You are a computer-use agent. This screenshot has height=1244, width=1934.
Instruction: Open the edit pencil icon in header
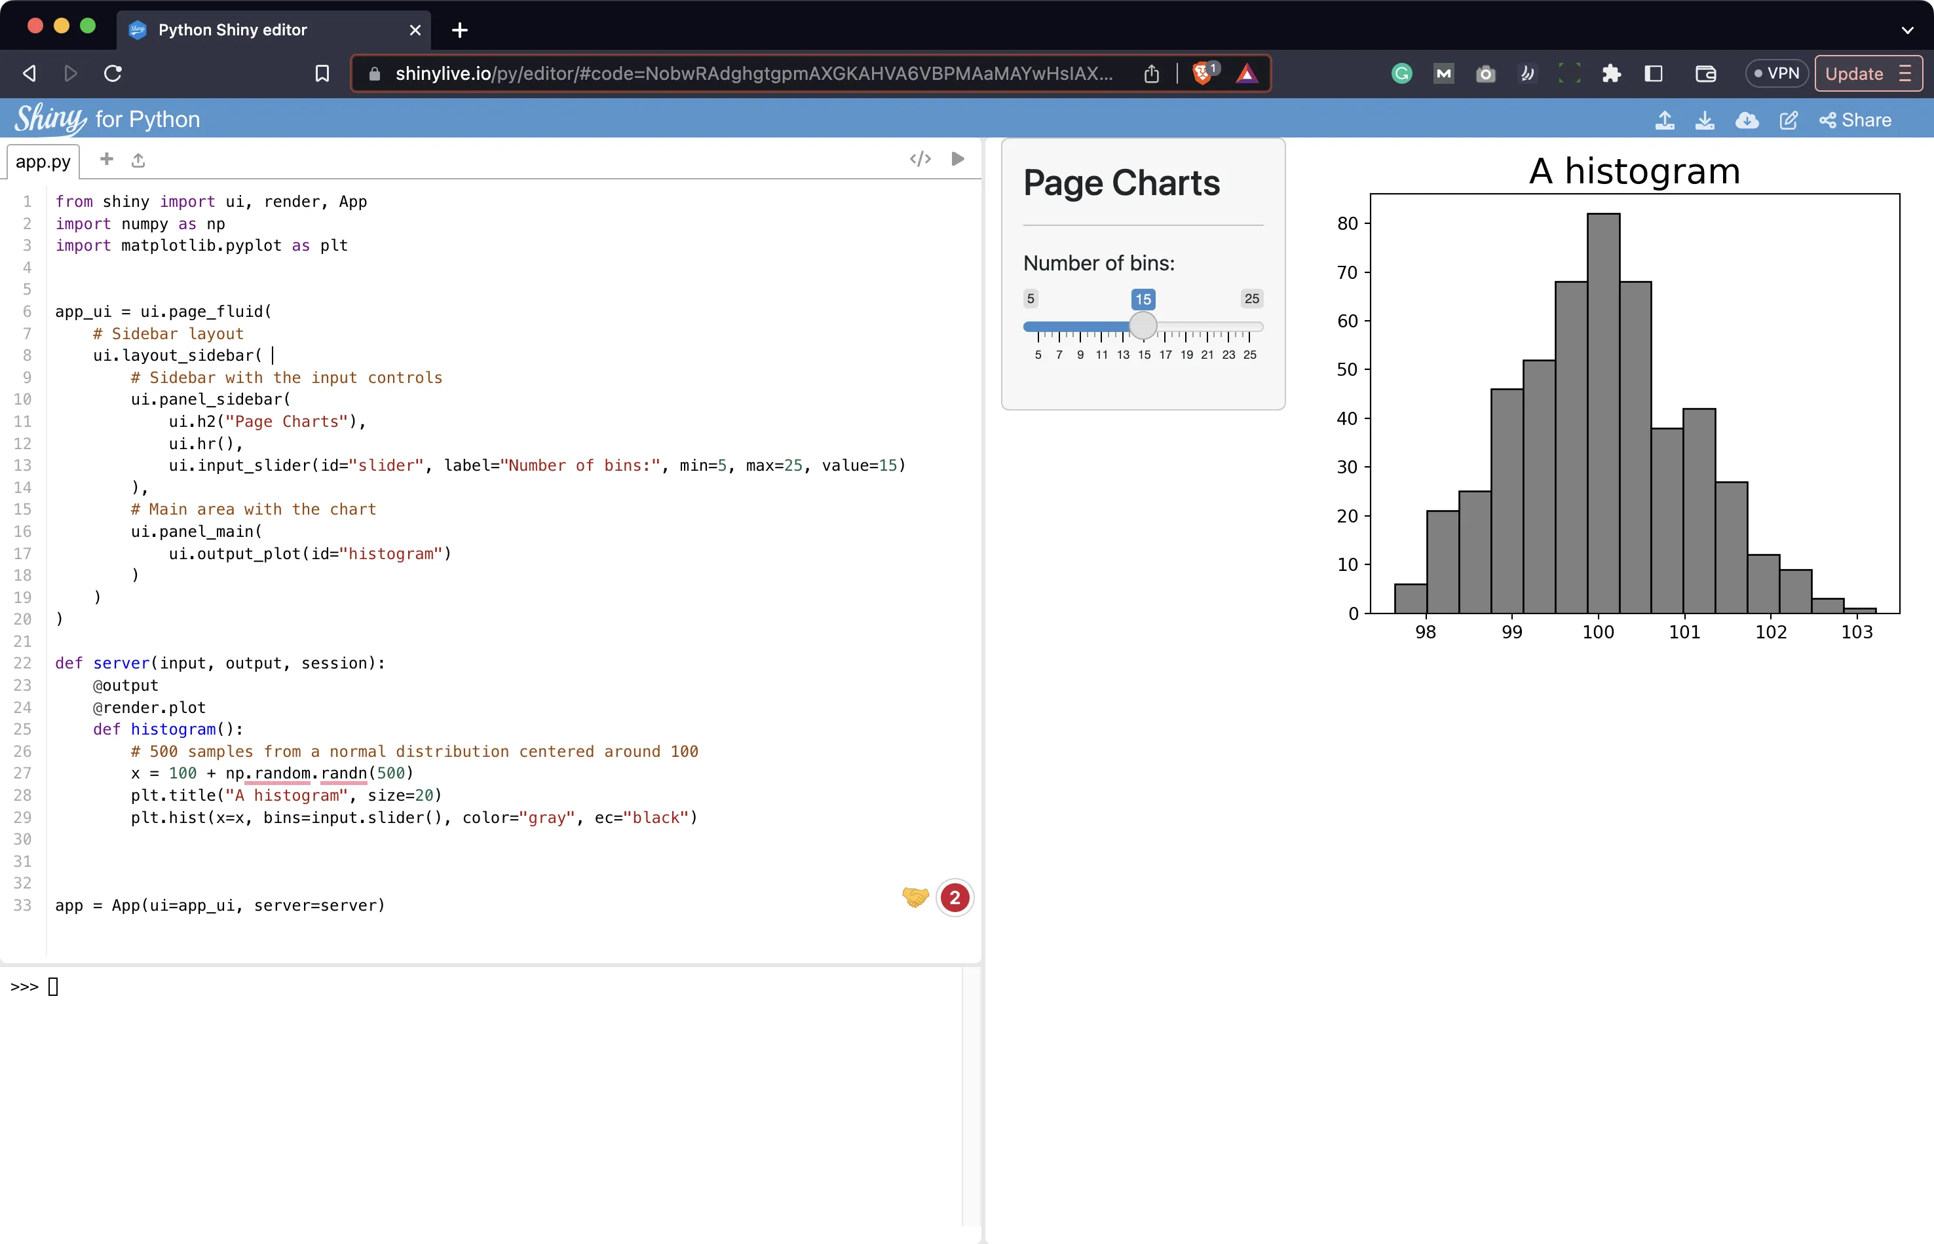point(1789,120)
